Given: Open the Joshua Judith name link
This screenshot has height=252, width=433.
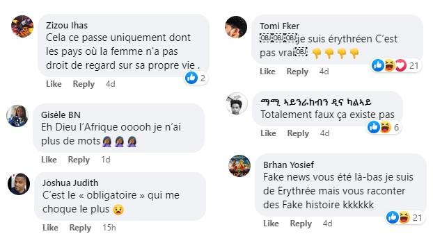Looking at the screenshot, I should (x=70, y=183).
